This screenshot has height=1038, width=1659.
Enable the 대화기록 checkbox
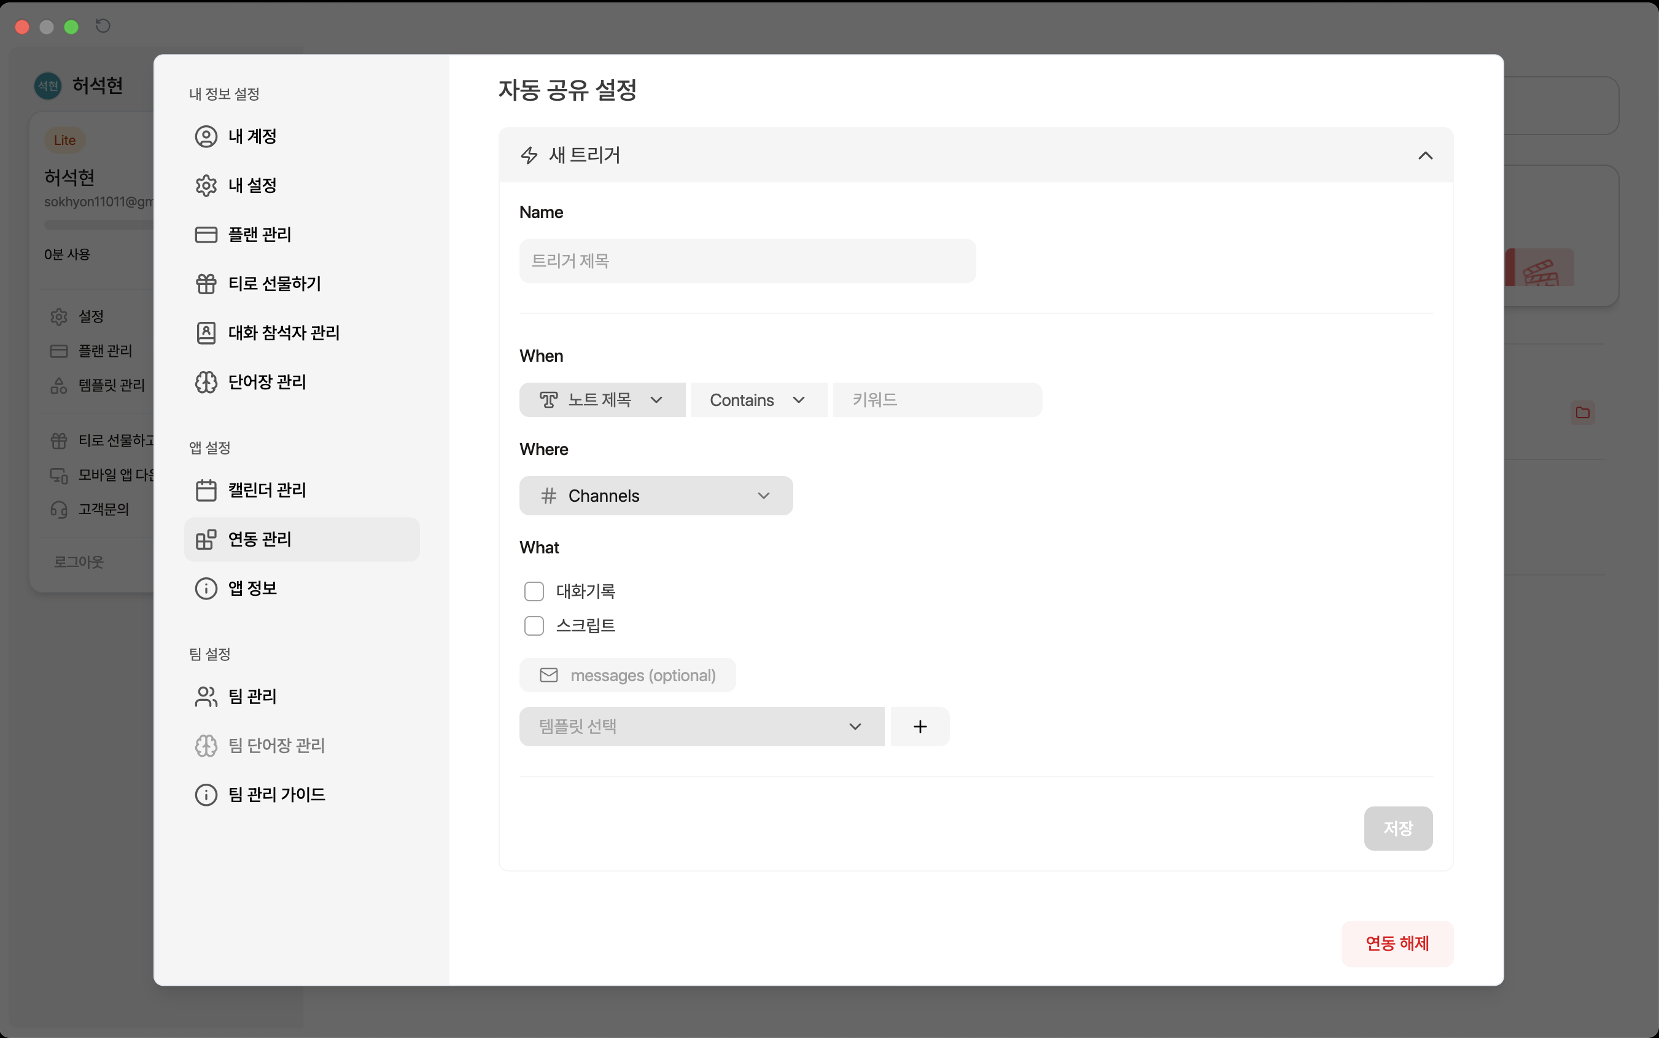click(x=534, y=591)
